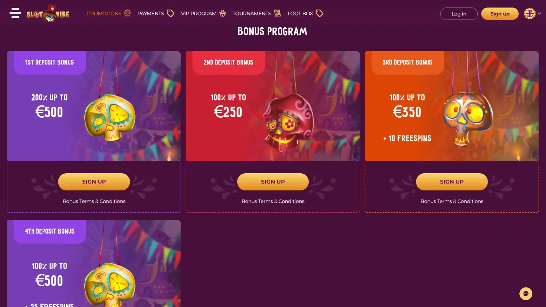The width and height of the screenshot is (546, 307).
Task: Click the skull icon beside Promotions
Action: tap(128, 13)
